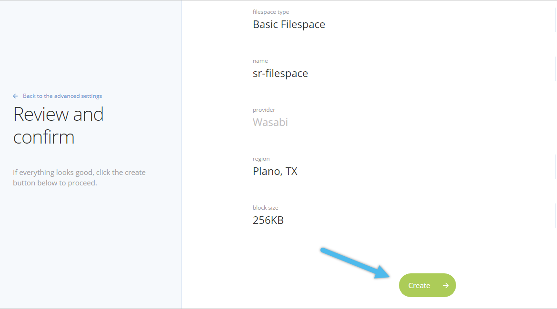Click the Review and confirm heading
The image size is (557, 309).
[58, 126]
